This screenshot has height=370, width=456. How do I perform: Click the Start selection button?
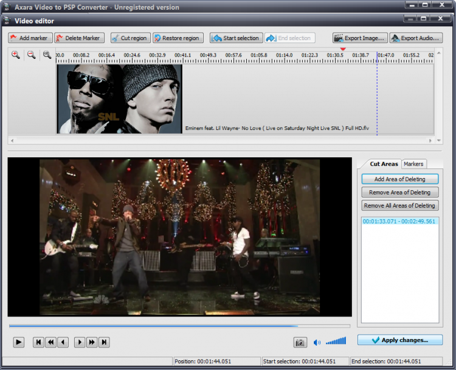(237, 38)
